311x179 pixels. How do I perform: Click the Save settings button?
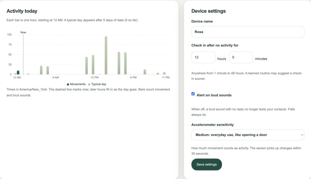click(x=206, y=164)
